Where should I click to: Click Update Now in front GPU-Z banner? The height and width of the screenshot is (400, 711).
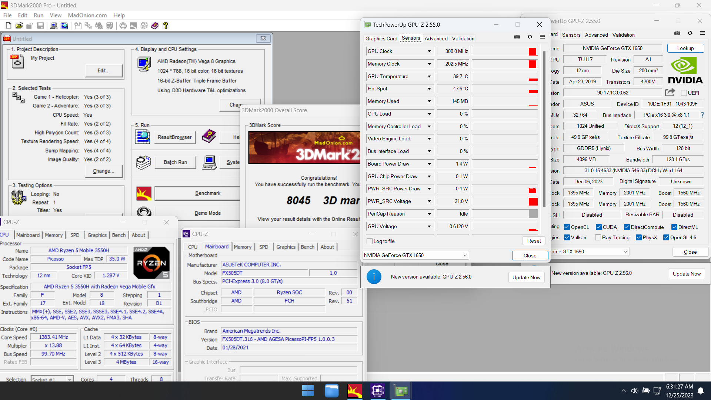click(526, 277)
